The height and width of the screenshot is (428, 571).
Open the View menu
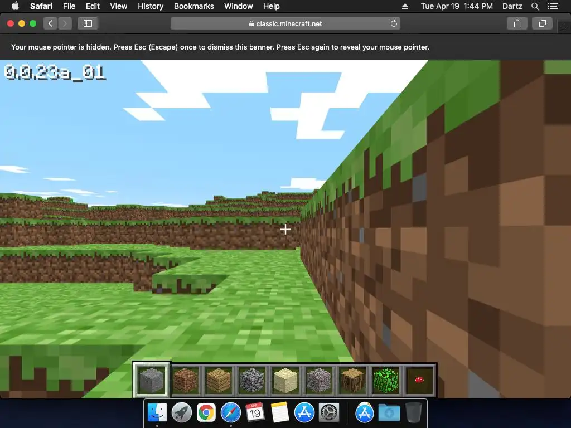pyautogui.click(x=118, y=6)
